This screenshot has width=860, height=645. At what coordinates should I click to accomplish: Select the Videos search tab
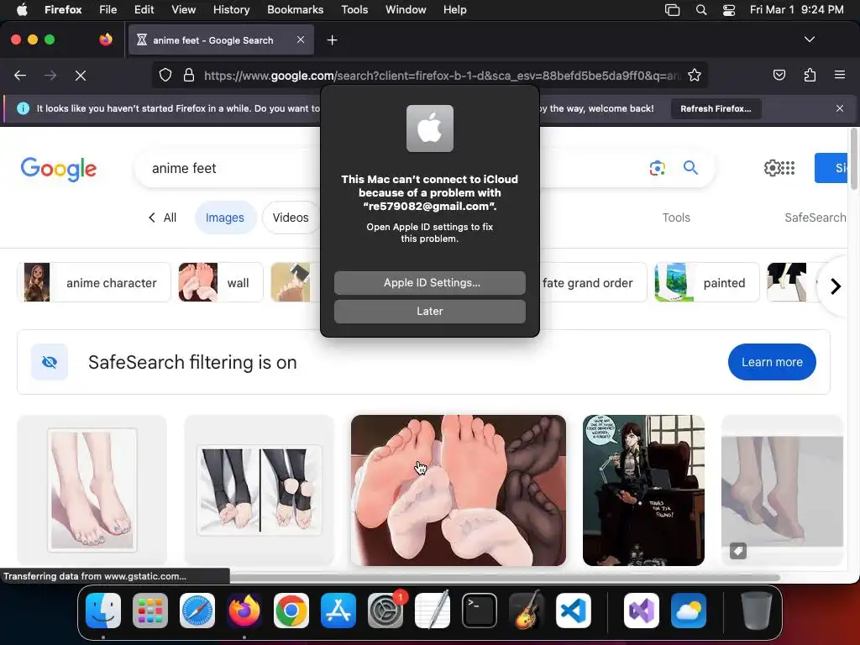(291, 218)
